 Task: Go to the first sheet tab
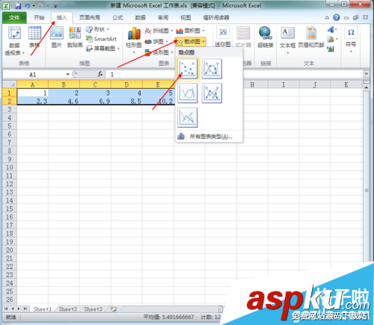[x=6, y=309]
